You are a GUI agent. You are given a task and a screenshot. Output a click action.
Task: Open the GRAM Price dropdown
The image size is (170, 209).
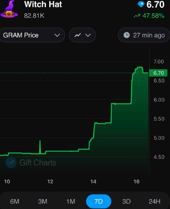tap(32, 35)
